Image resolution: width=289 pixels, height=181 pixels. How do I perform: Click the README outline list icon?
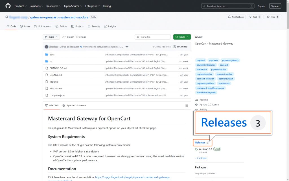[187, 105]
